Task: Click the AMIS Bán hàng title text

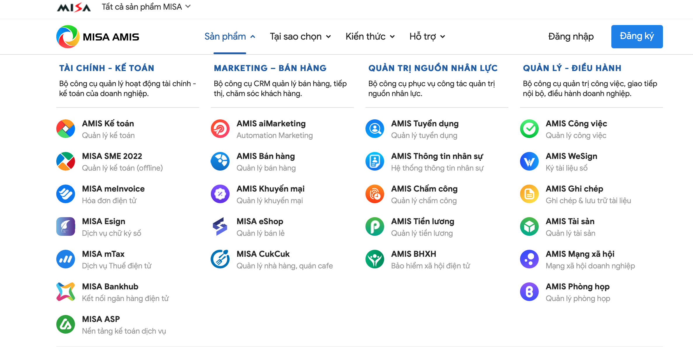Action: pyautogui.click(x=266, y=156)
